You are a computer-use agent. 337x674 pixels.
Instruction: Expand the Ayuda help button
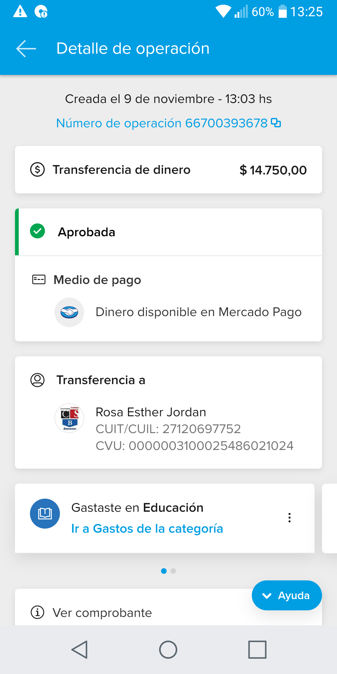pyautogui.click(x=286, y=595)
